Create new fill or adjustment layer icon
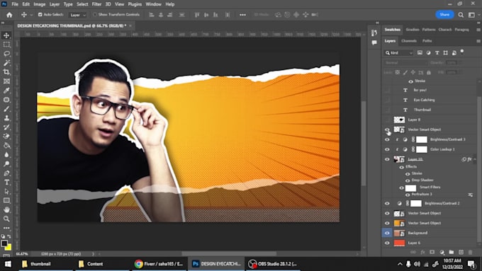The image size is (482, 271). tap(442, 252)
